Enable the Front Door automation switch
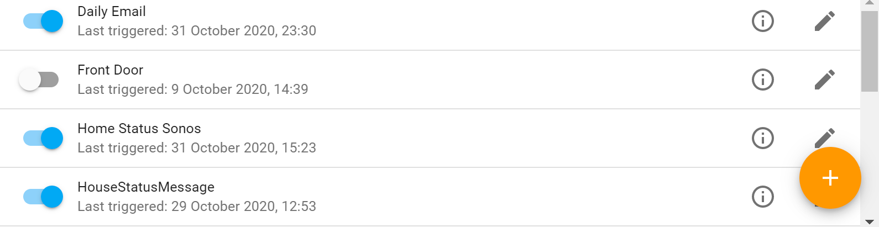The height and width of the screenshot is (227, 879). [x=39, y=80]
